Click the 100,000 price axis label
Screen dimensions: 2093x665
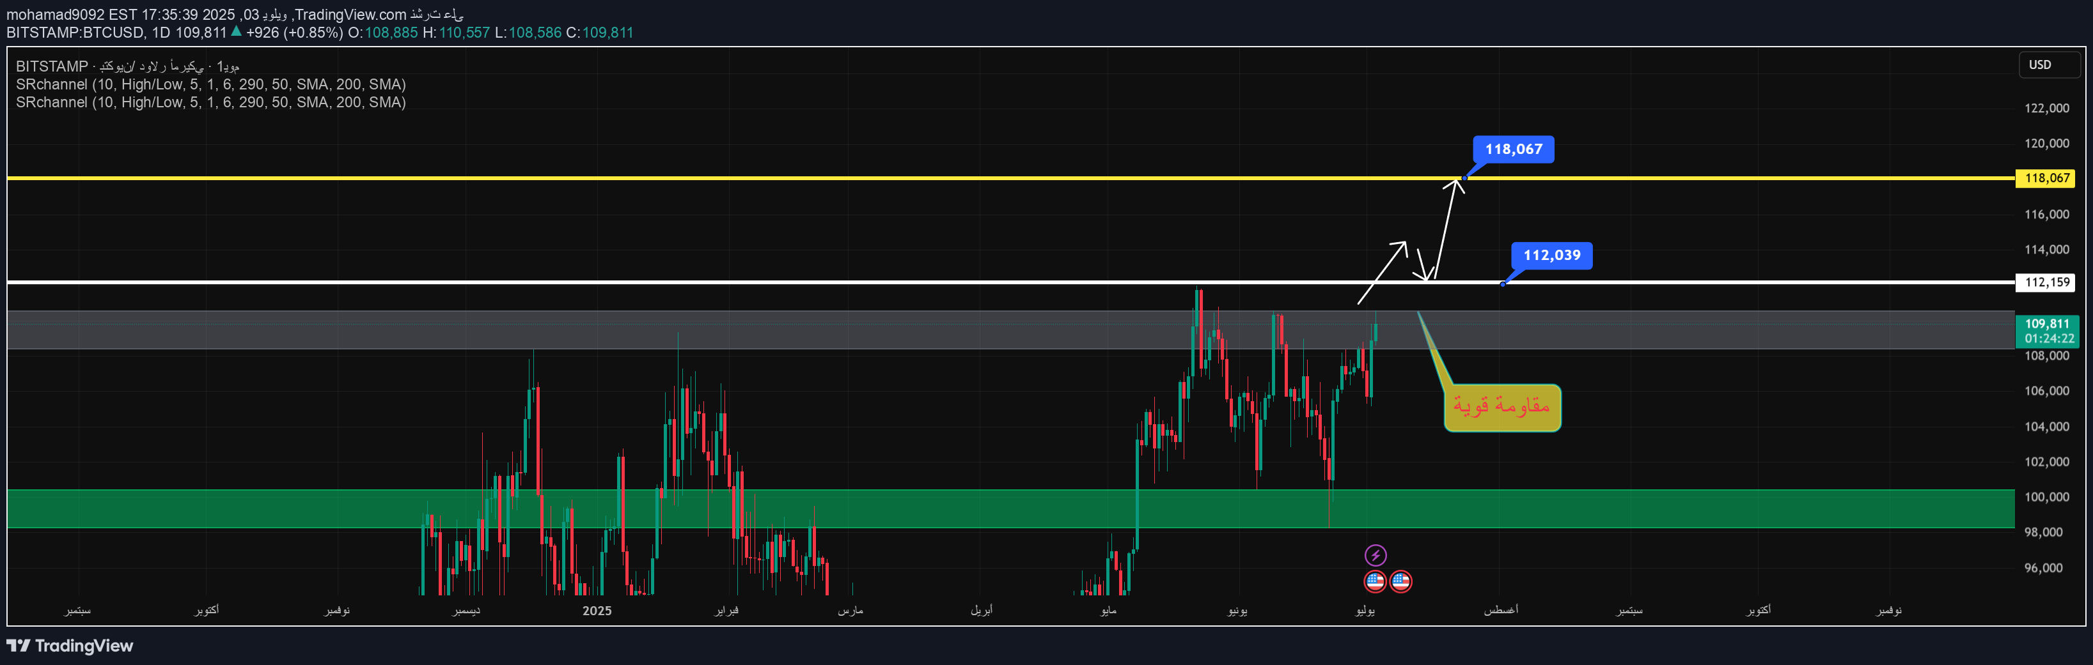[2047, 497]
